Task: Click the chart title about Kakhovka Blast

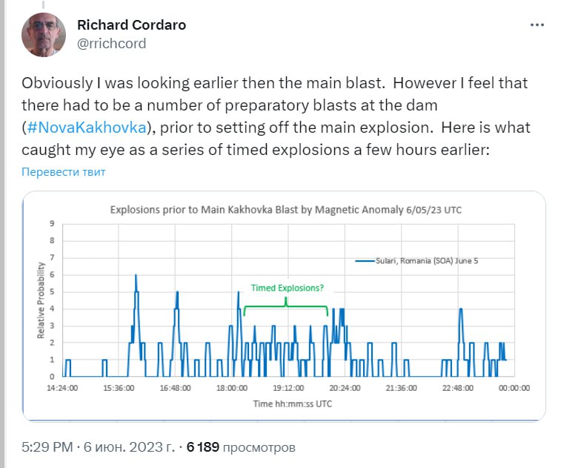Action: [x=285, y=210]
